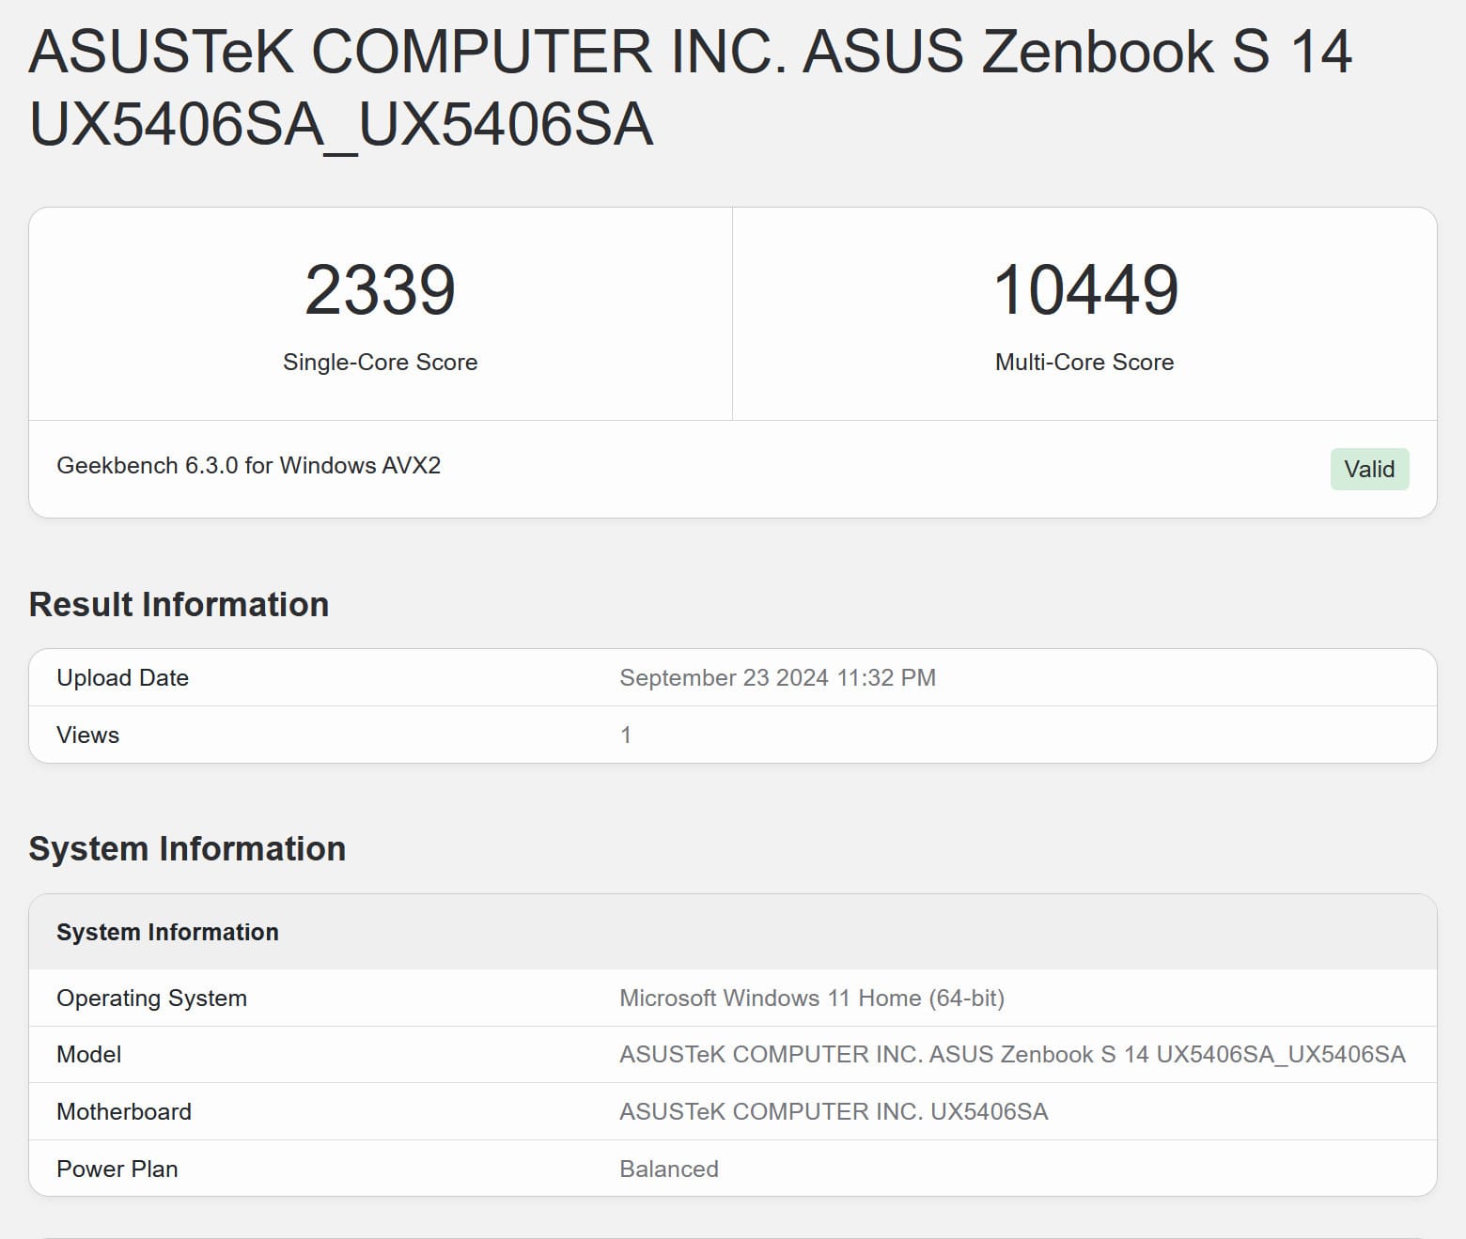Select the Multi-Core Score value 10449
1466x1239 pixels.
coord(1084,289)
